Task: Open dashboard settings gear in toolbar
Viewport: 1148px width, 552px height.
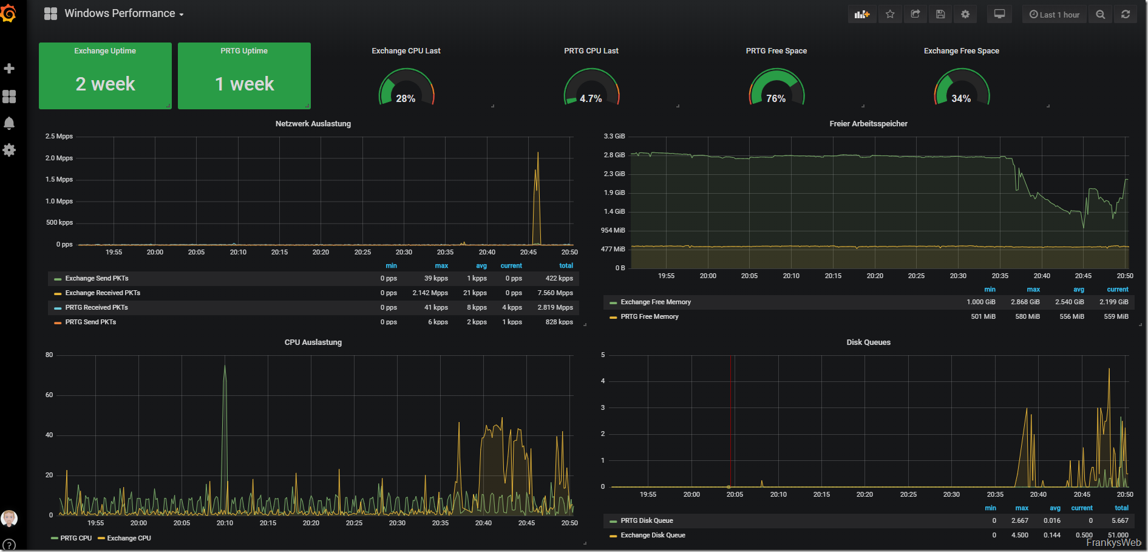Action: point(965,15)
